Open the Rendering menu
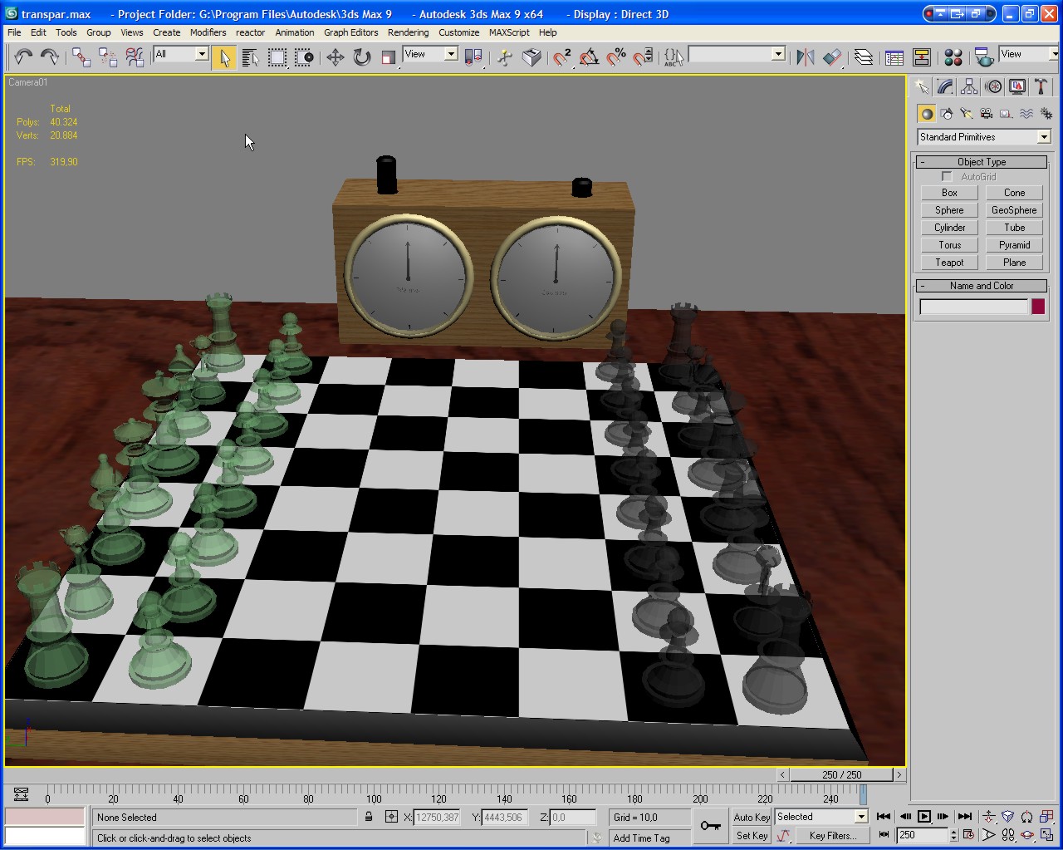 (408, 32)
